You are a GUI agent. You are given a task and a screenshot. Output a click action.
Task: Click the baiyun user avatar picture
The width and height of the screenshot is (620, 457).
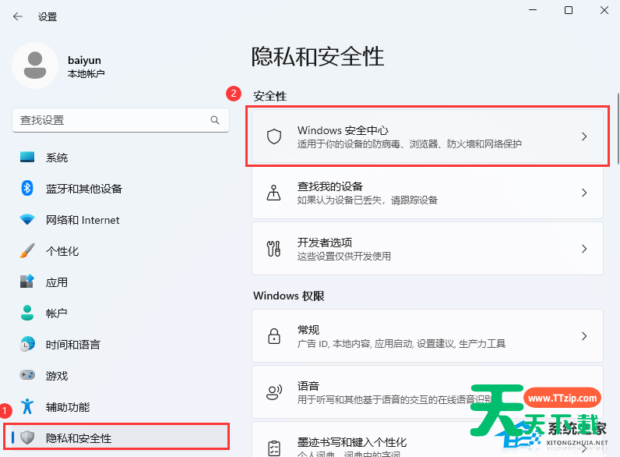pos(35,66)
